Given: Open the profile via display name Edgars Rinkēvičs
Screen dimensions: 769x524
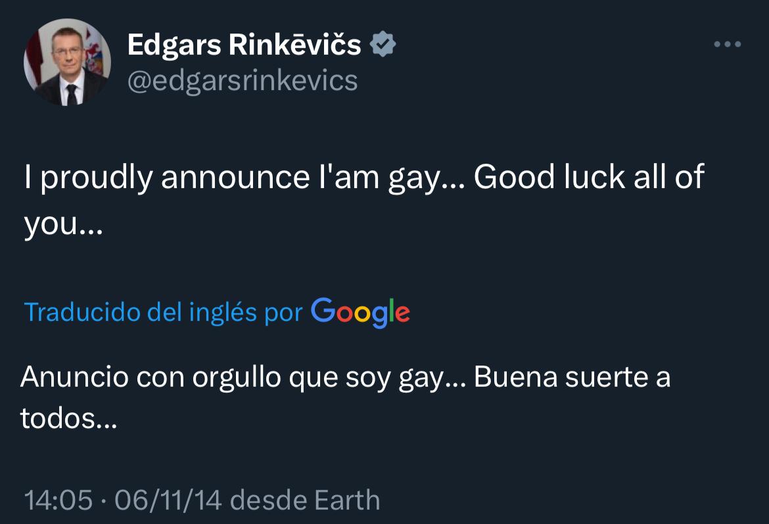Looking at the screenshot, I should [243, 44].
